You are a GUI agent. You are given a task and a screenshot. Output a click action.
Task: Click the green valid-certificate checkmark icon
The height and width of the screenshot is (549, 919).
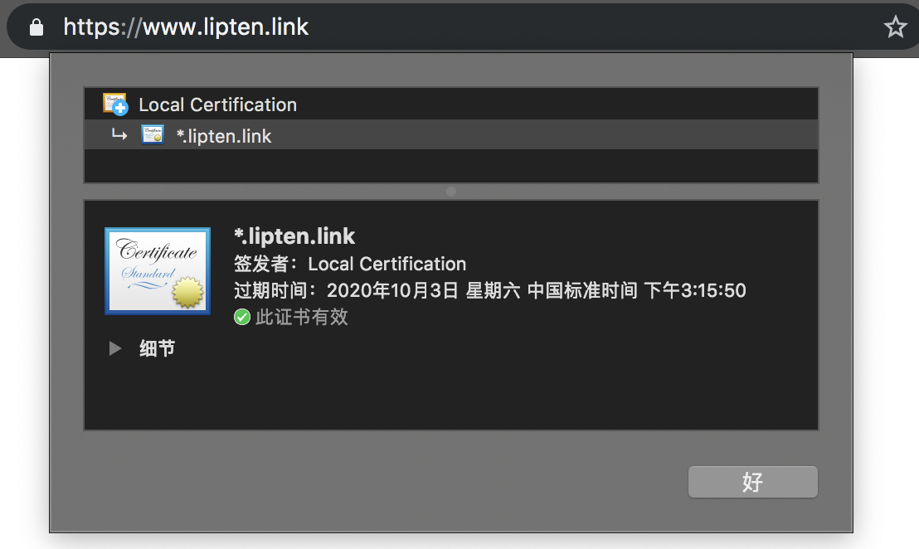(x=242, y=317)
